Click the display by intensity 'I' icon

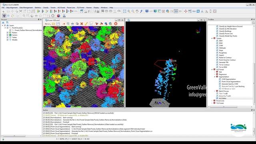pos(43,11)
